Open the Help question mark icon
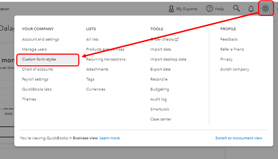The height and width of the screenshot is (159, 278). [x=210, y=9]
